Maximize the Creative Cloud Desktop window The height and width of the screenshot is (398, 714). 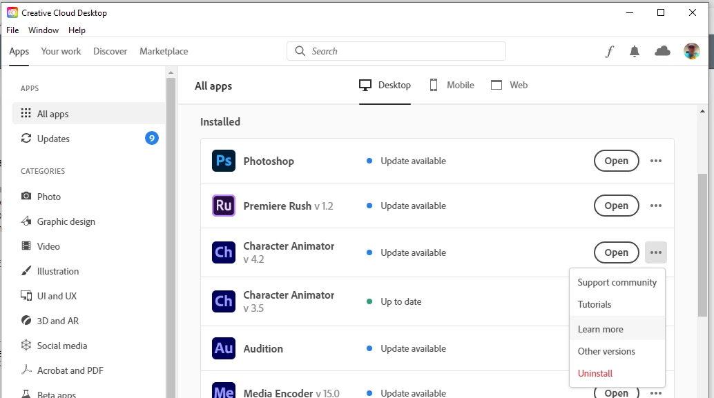click(x=661, y=12)
